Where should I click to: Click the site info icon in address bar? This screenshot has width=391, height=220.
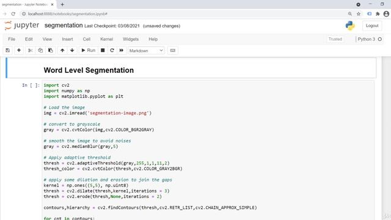[24, 14]
